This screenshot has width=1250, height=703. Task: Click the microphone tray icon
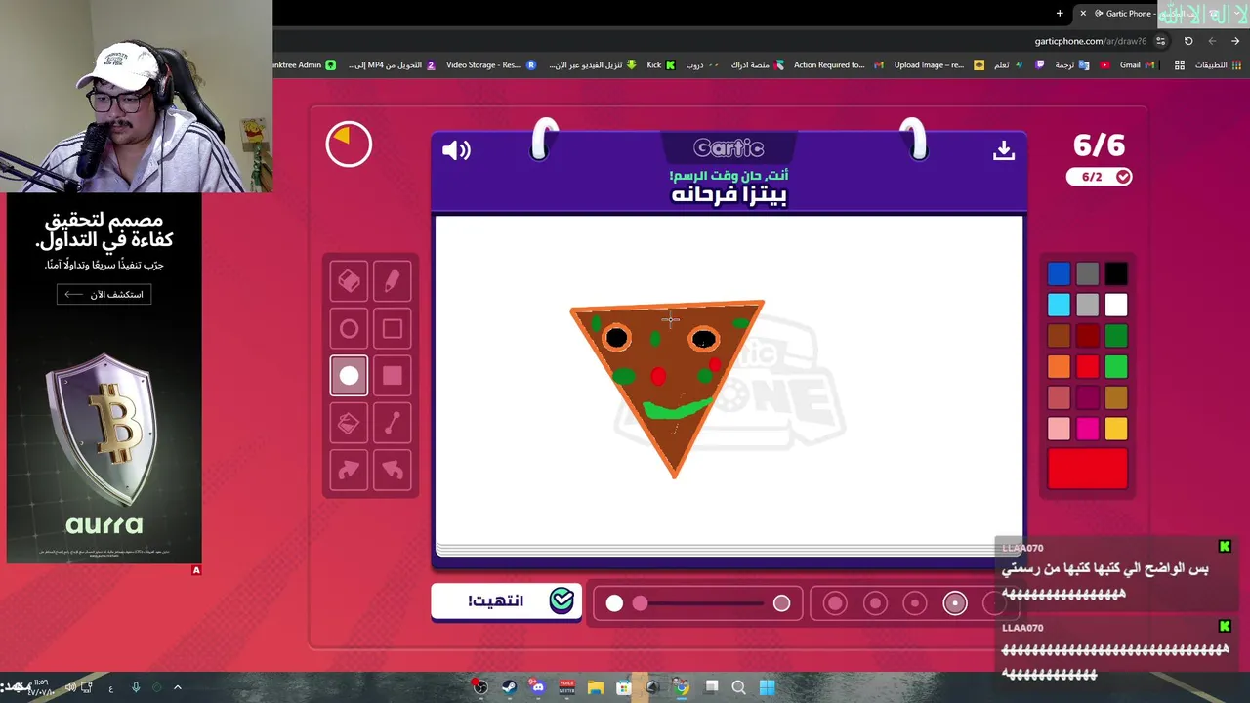tap(136, 687)
